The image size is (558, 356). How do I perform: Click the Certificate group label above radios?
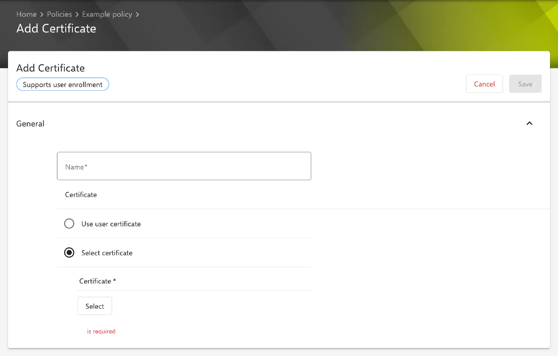(81, 195)
